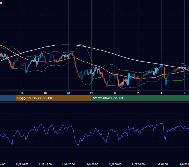This screenshot has width=189, height=167.
Task: Click the "20" hour label on time axis
Action: coord(68,93)
